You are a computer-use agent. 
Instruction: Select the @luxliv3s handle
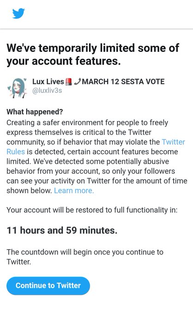(47, 91)
